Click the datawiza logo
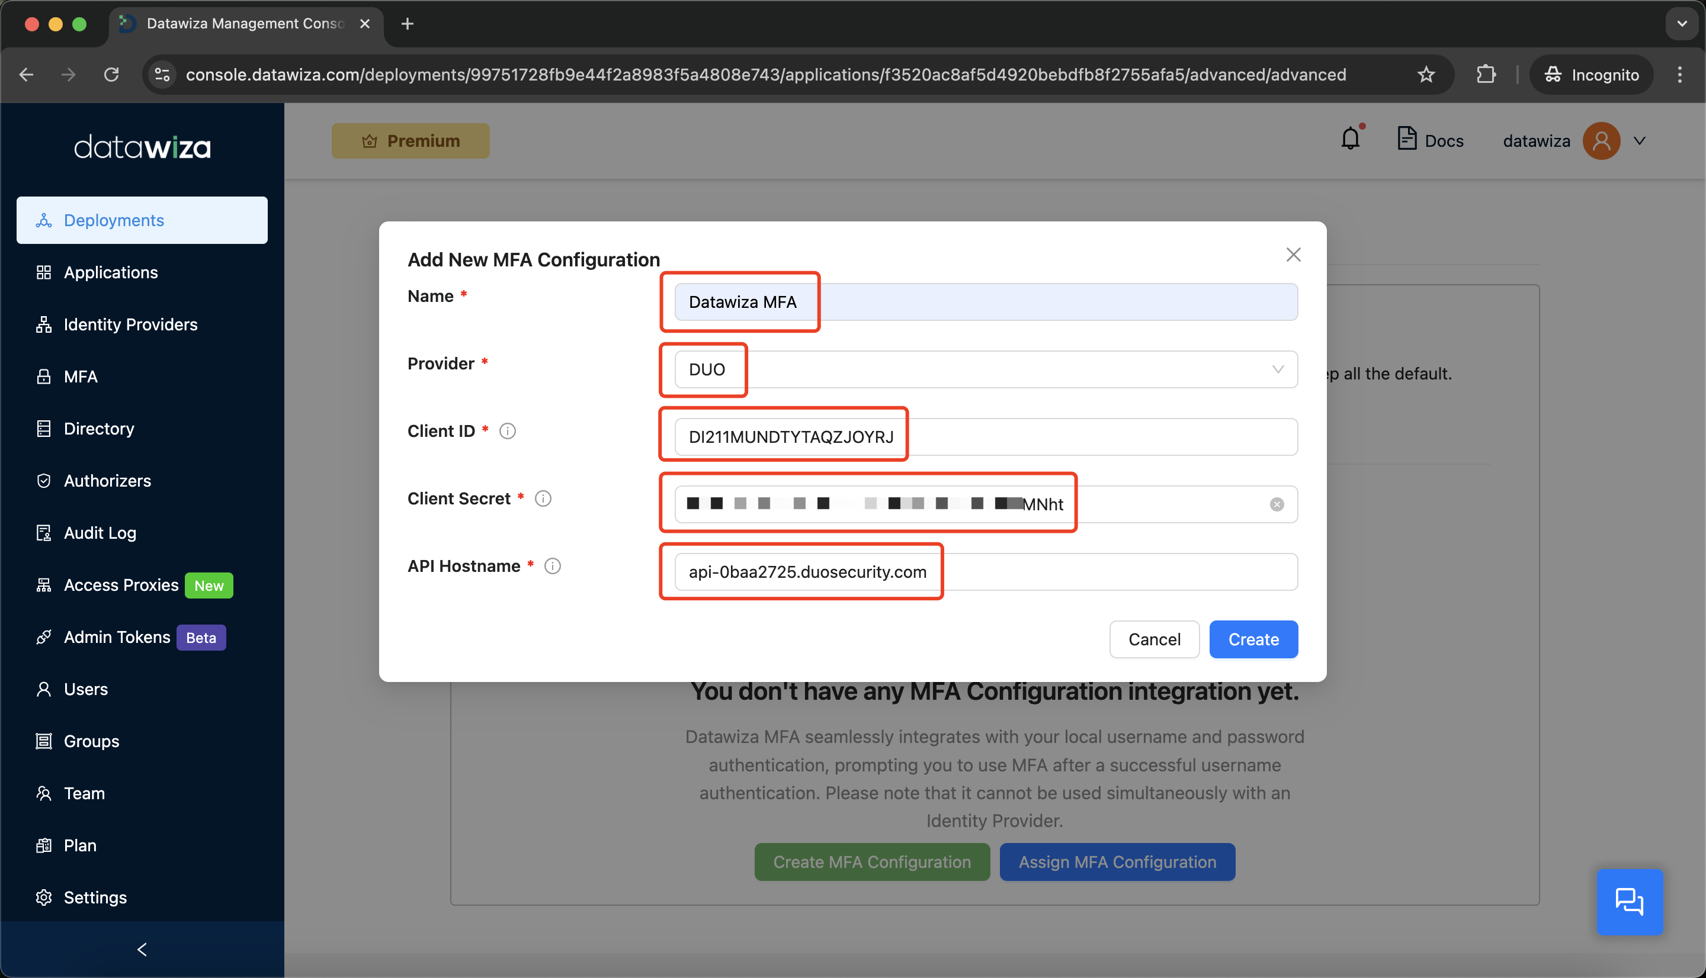The image size is (1706, 978). [x=142, y=146]
